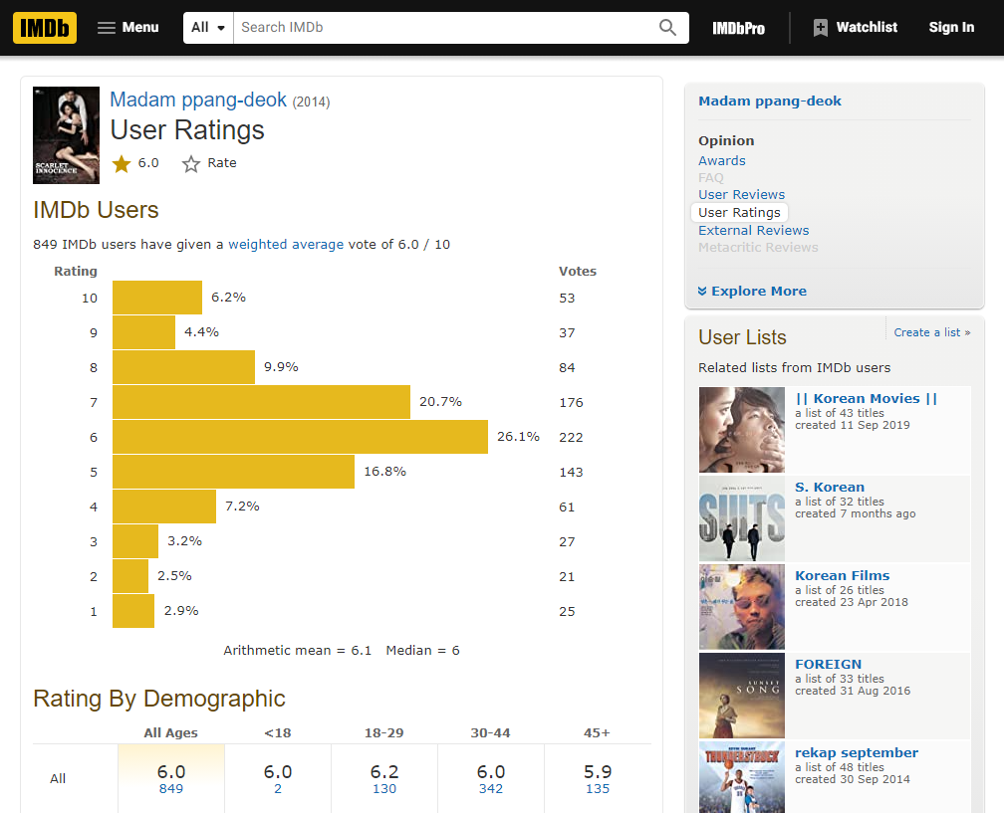Screen dimensions: 1004x813
Task: Open the Korean Films list thumbnail
Action: (741, 607)
